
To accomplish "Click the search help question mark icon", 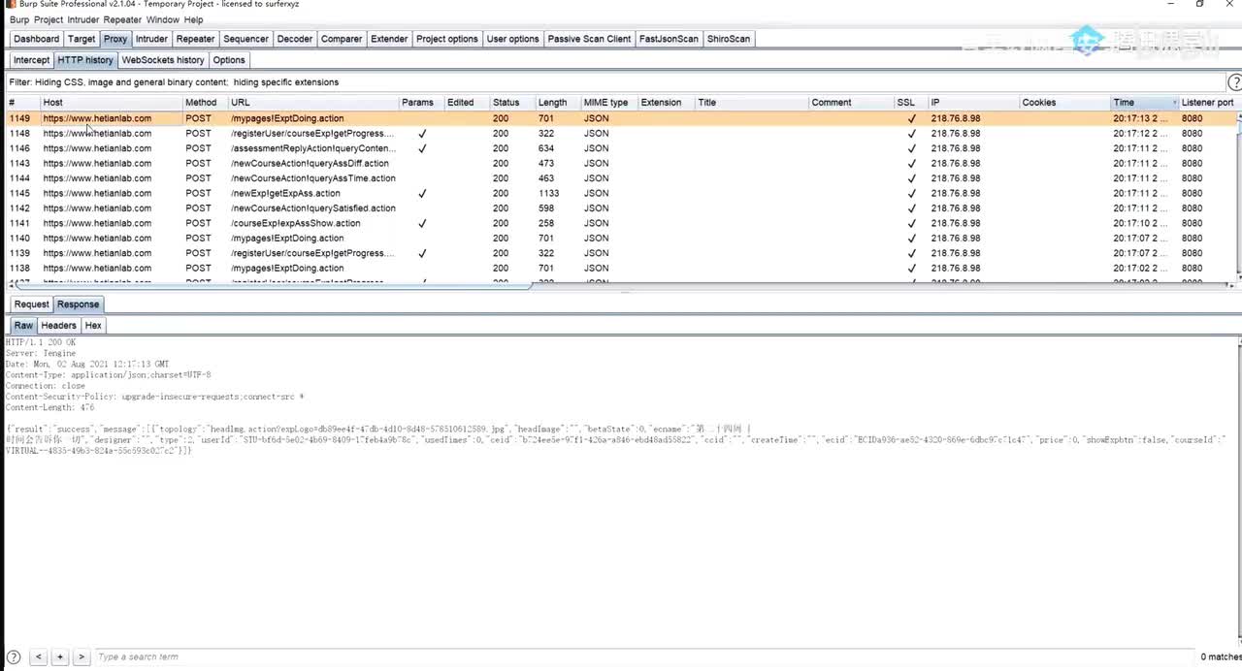I will point(14,656).
